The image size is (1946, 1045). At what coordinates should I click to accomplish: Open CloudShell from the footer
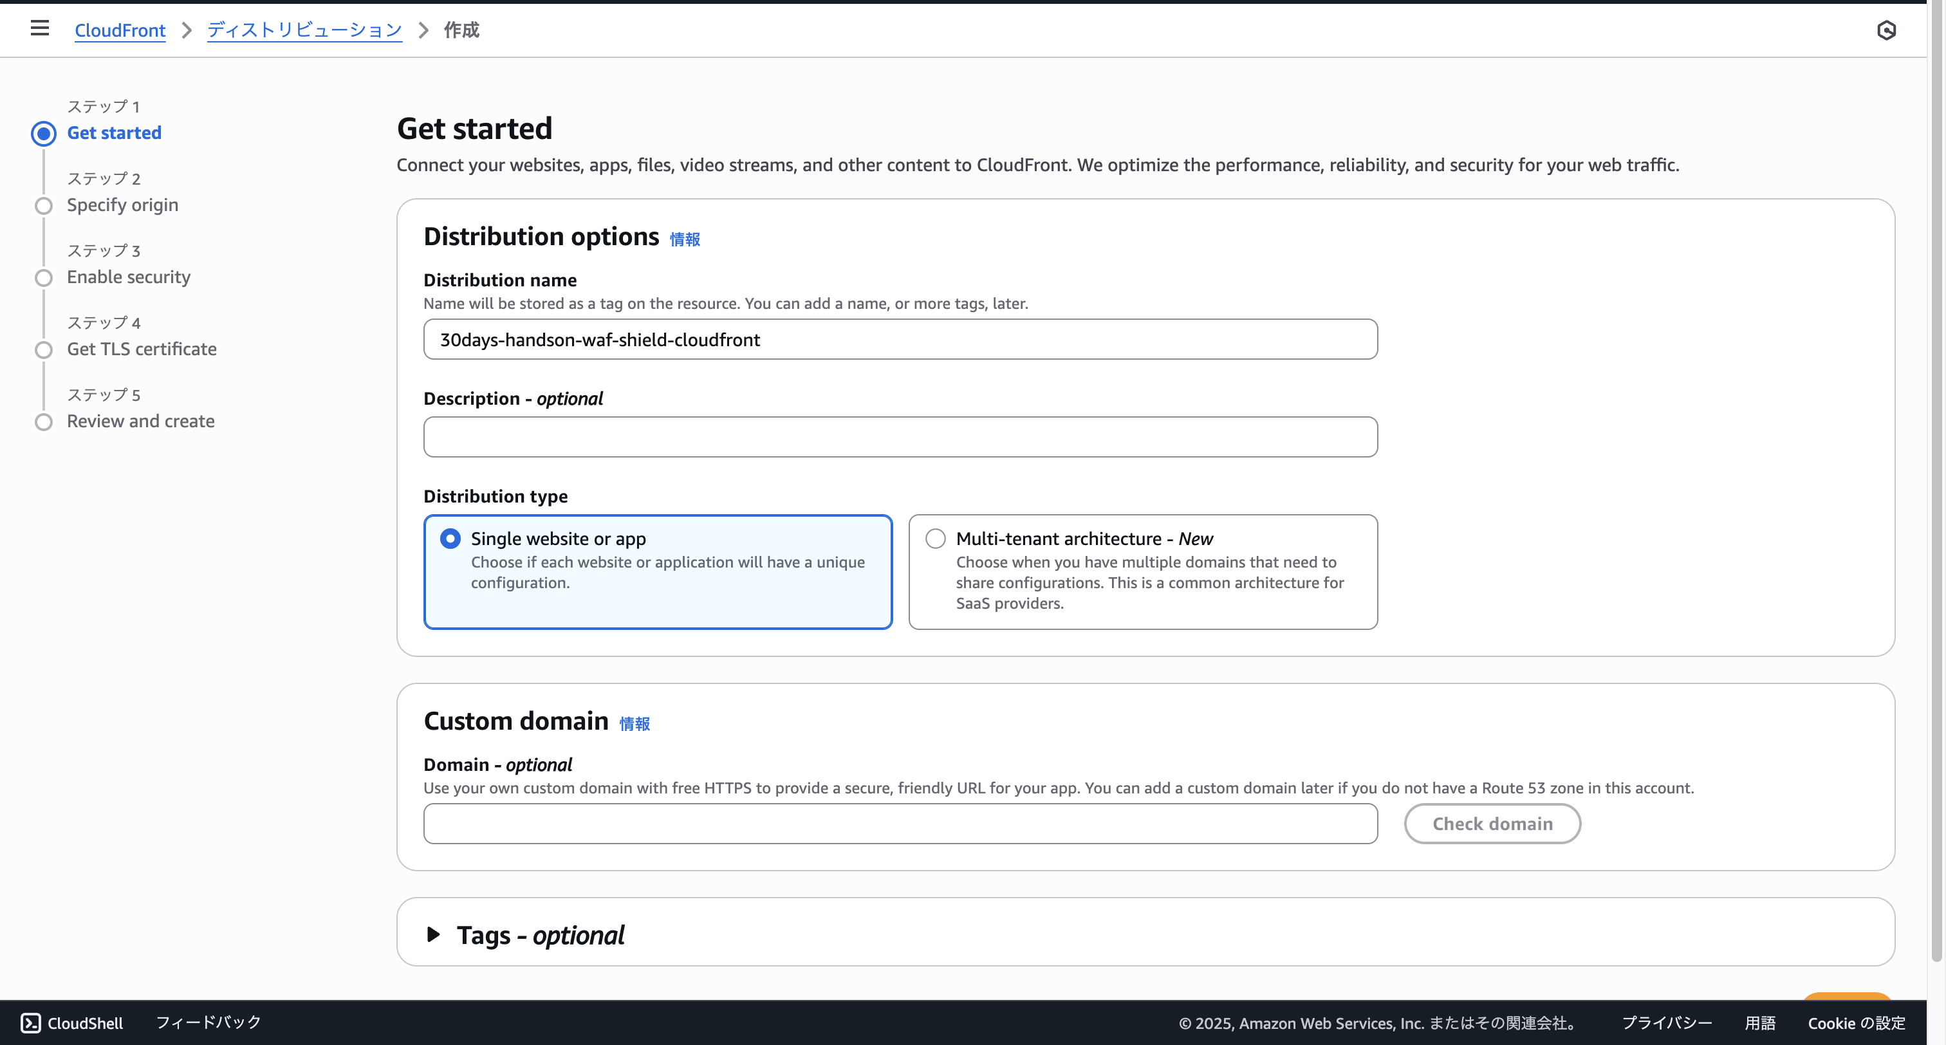pyautogui.click(x=72, y=1022)
